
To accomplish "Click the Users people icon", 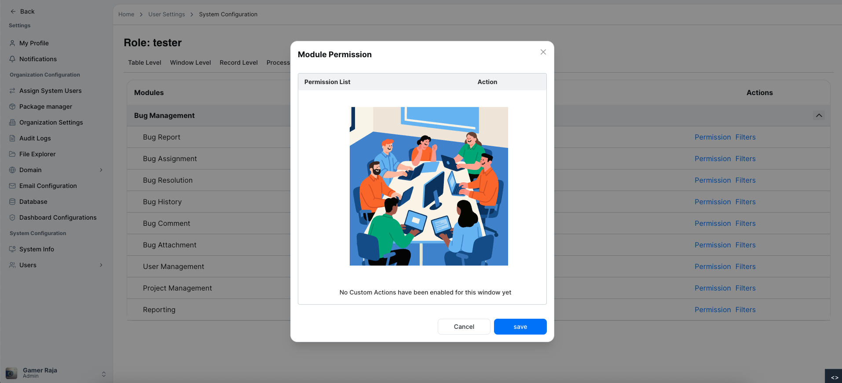I will coord(12,265).
